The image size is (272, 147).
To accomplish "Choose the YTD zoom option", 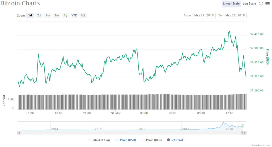I will tap(74, 15).
